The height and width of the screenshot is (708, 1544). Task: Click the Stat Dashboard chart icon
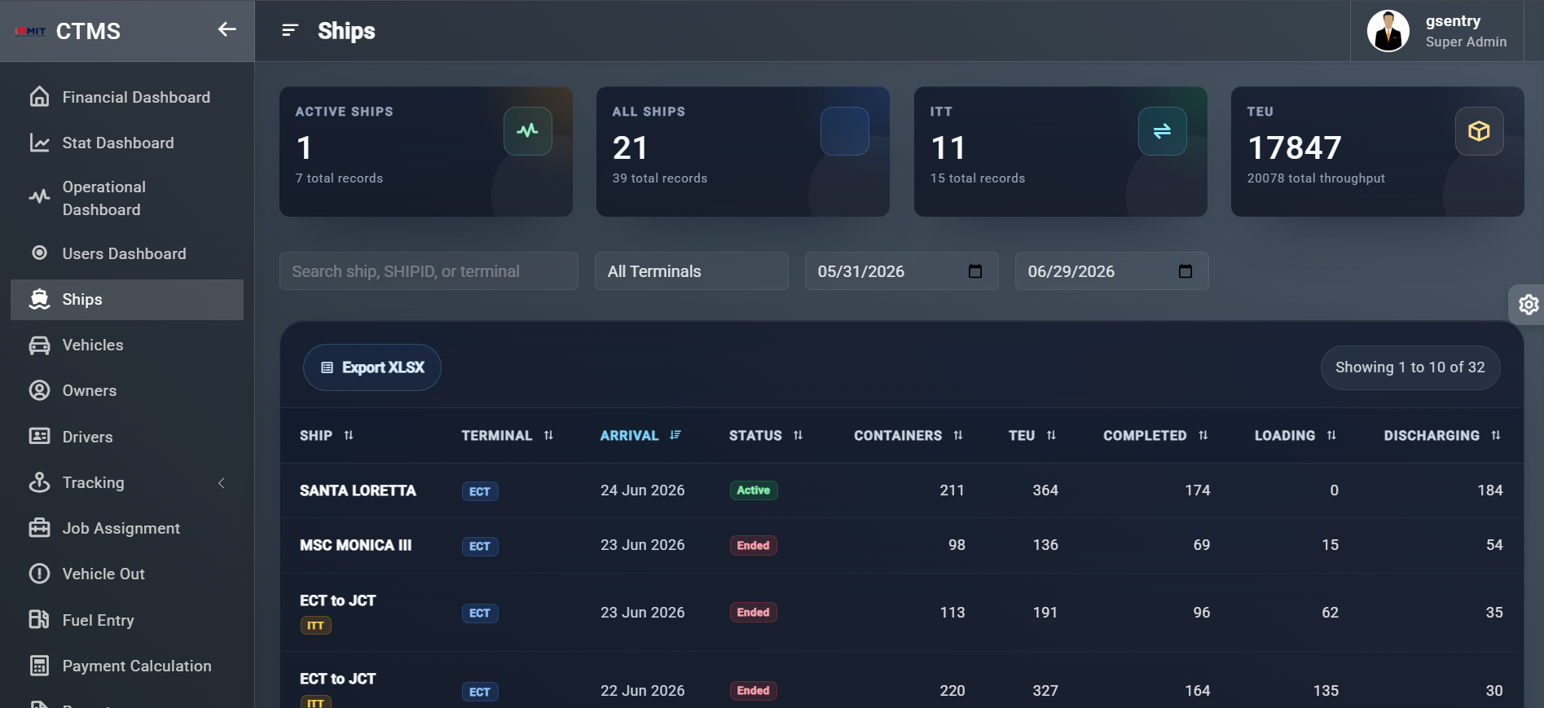pos(39,143)
